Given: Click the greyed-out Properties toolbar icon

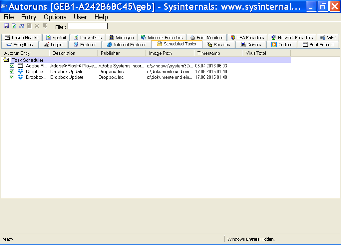Looking at the screenshot, I should (29, 26).
